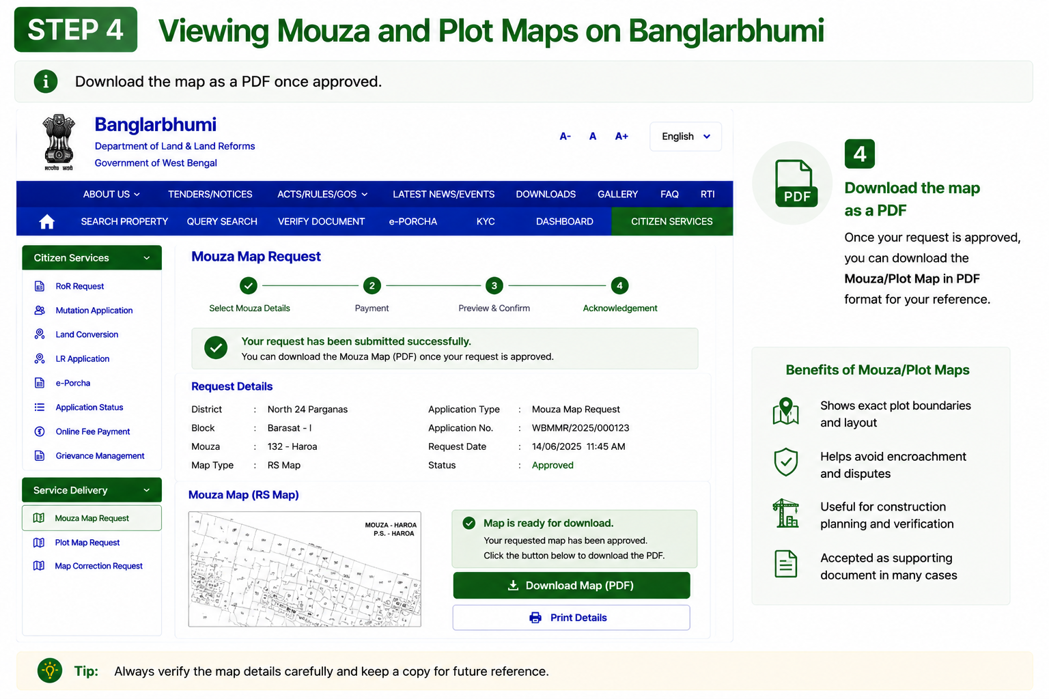
Task: Click the e-Porcha sidebar icon
Action: coord(40,383)
